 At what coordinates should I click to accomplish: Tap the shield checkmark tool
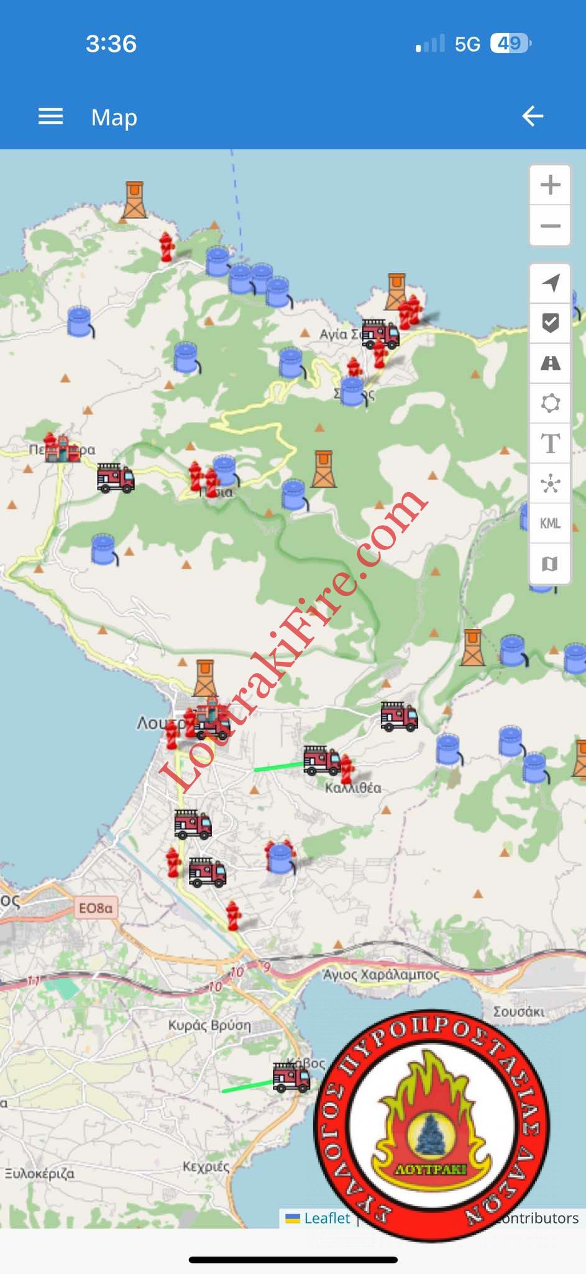550,323
